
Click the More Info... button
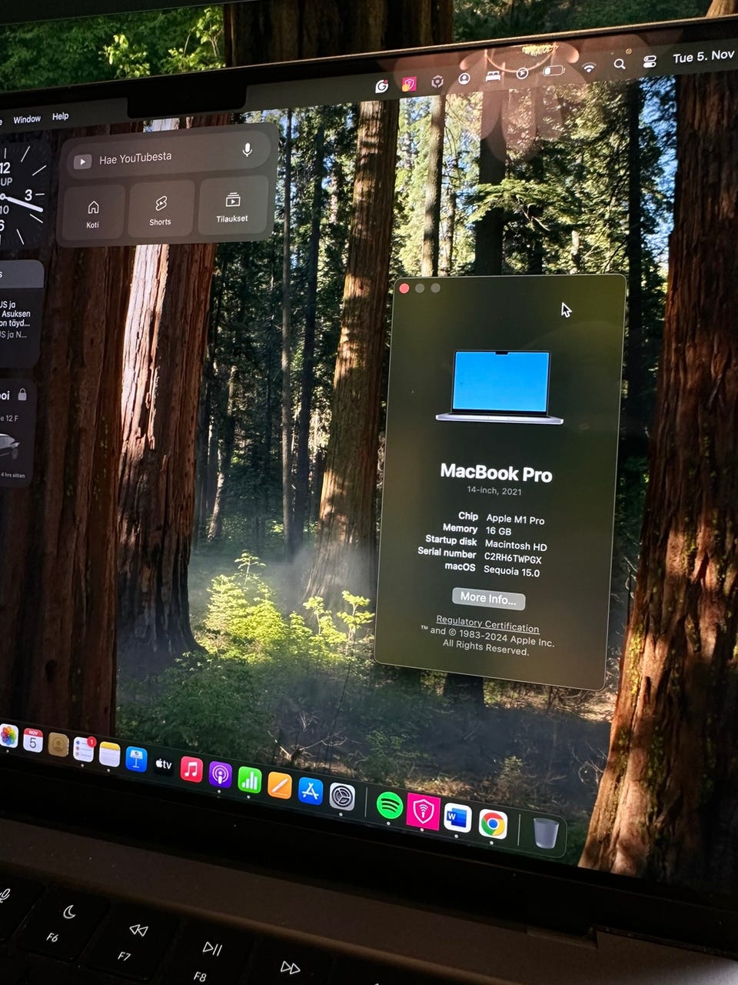(488, 598)
